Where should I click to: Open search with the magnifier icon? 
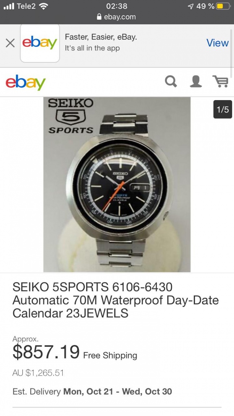click(171, 81)
